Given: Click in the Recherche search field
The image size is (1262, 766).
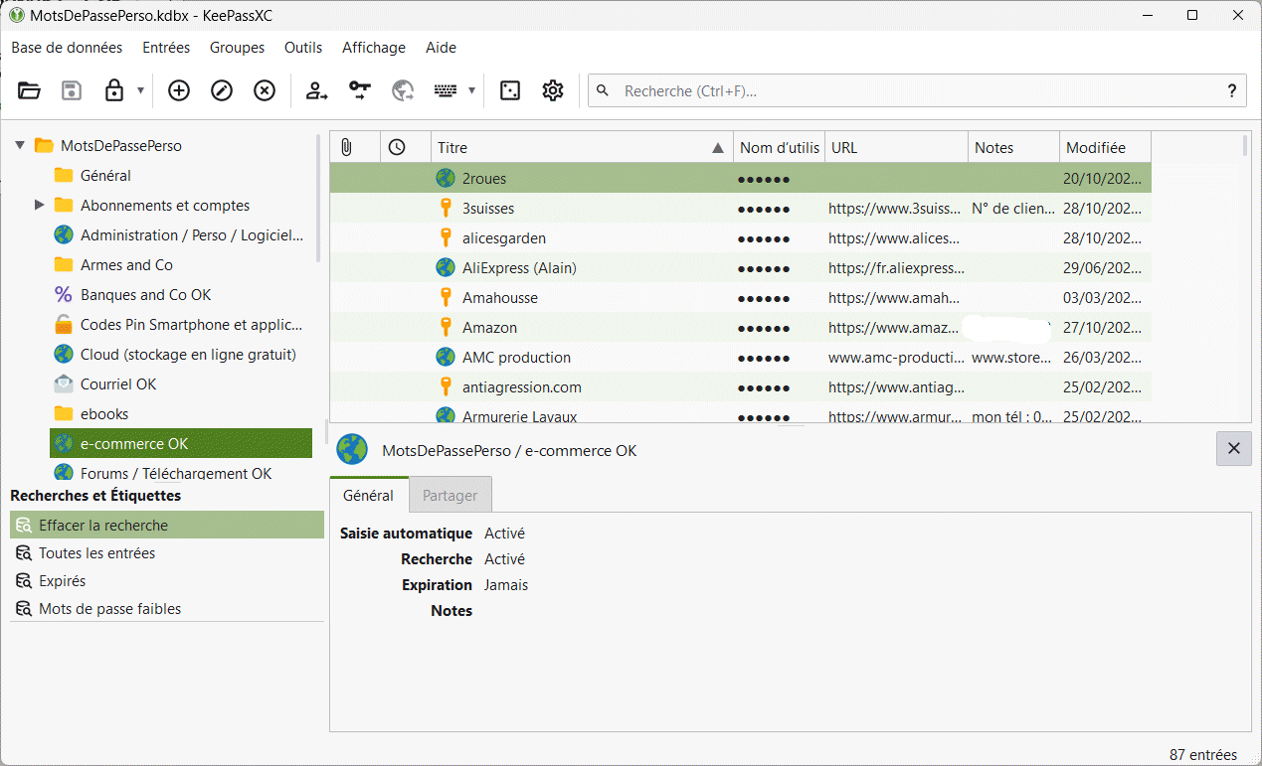Looking at the screenshot, I should [x=915, y=91].
